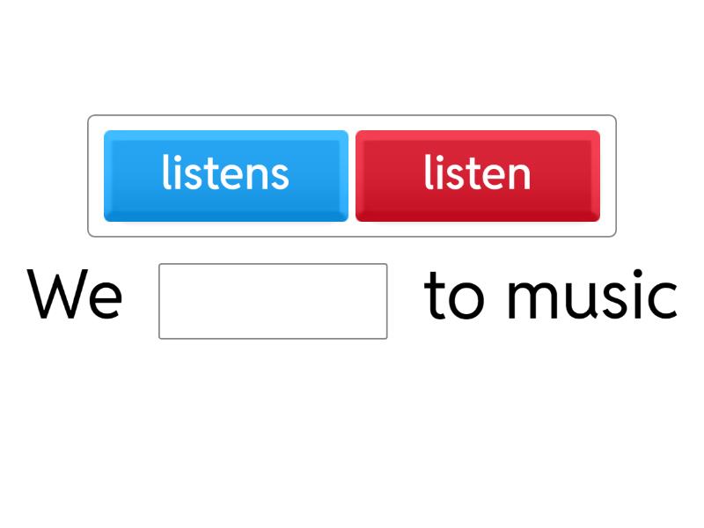Choose the verb option without a final "s"
The height and width of the screenshot is (528, 704).
pyautogui.click(x=477, y=175)
